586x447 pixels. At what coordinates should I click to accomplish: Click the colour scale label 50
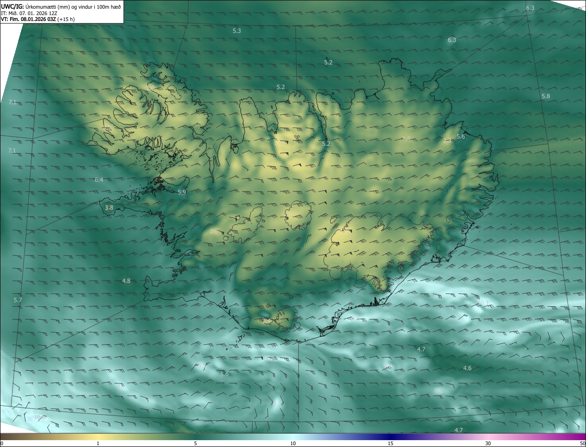click(x=582, y=443)
